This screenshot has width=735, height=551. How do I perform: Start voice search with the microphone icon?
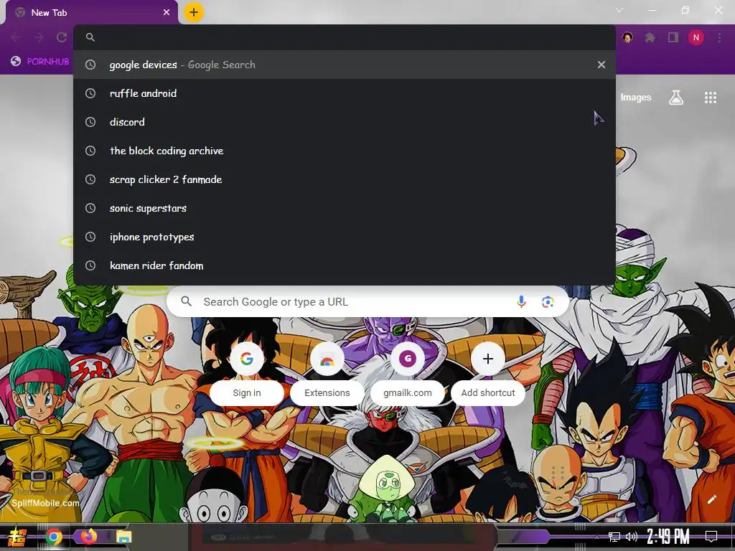click(x=521, y=302)
